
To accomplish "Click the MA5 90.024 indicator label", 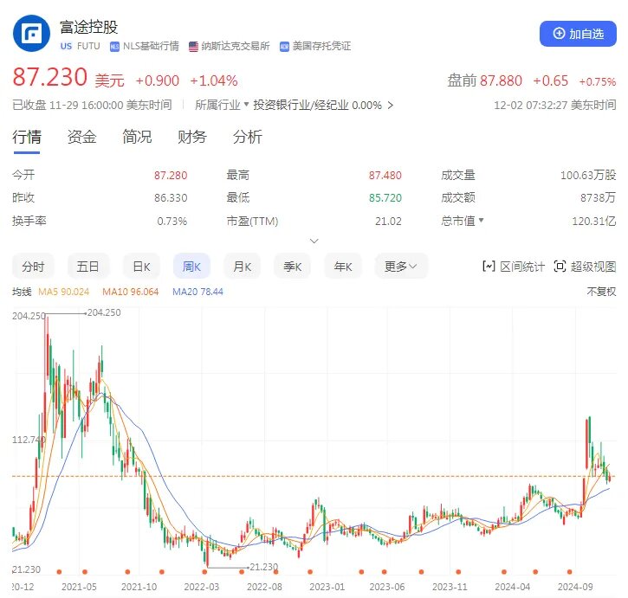I will click(64, 292).
